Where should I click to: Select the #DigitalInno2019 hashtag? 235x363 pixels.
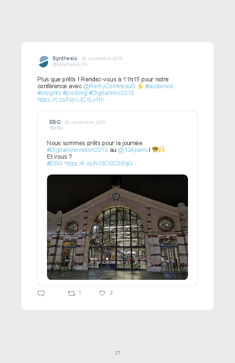[111, 93]
